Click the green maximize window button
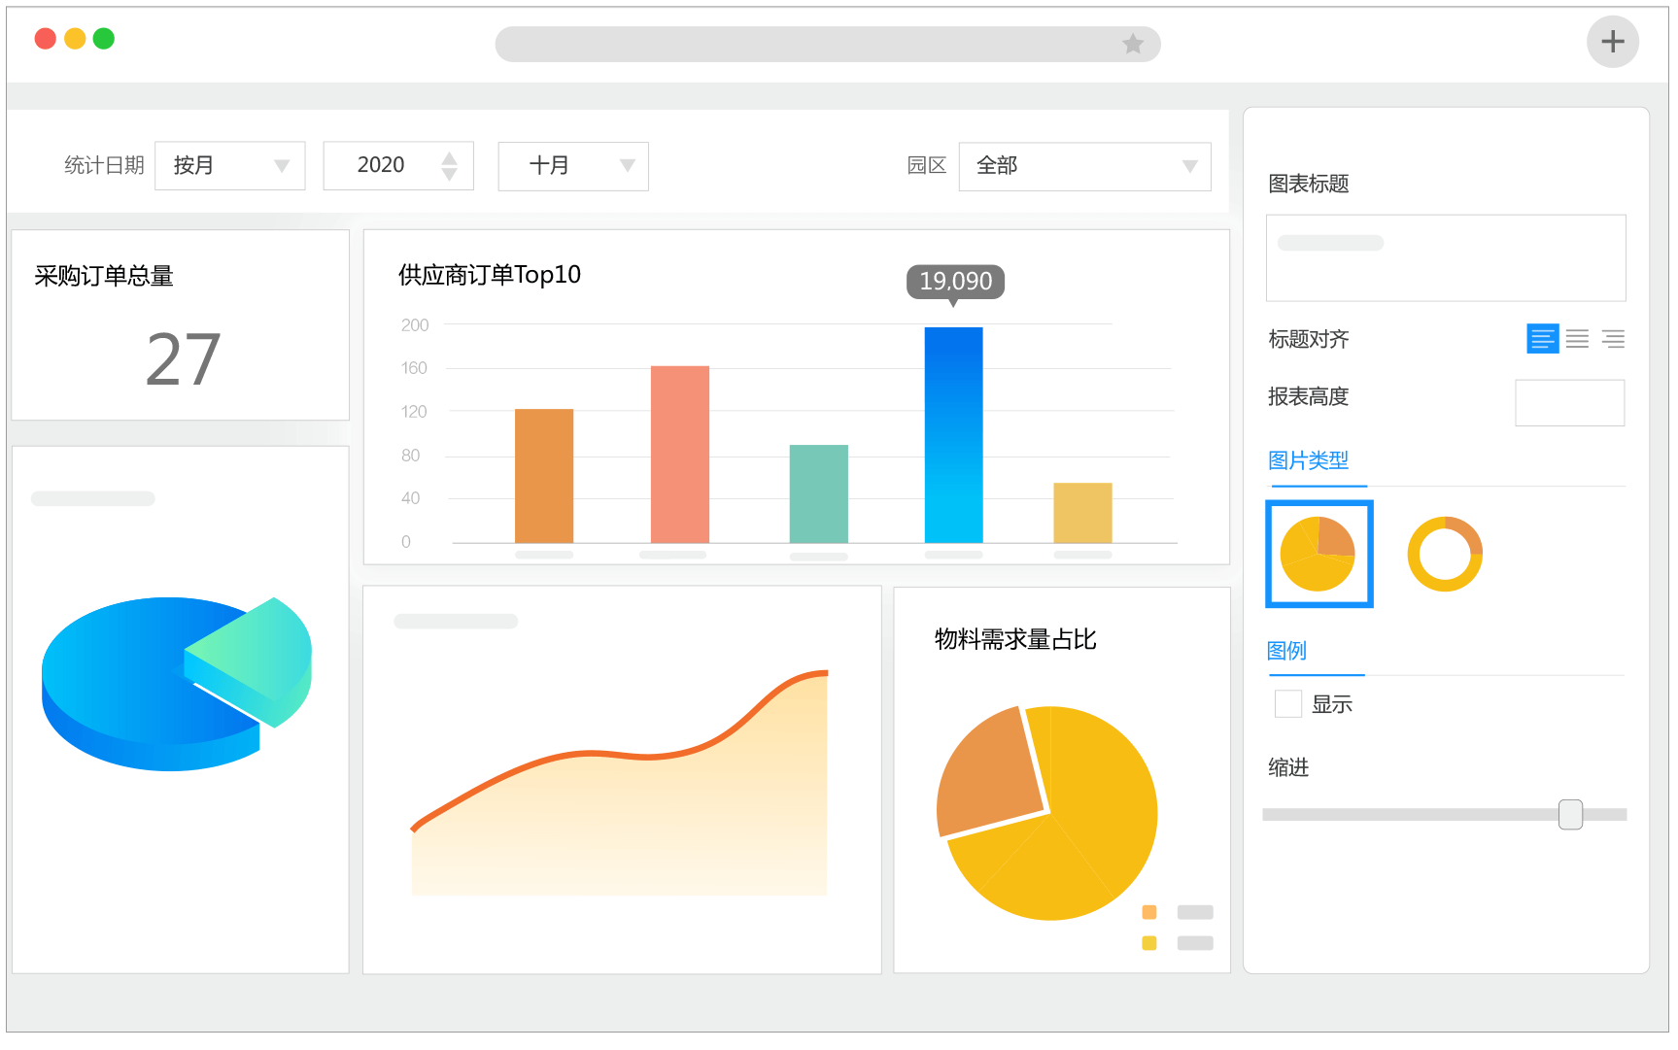 coord(104,39)
